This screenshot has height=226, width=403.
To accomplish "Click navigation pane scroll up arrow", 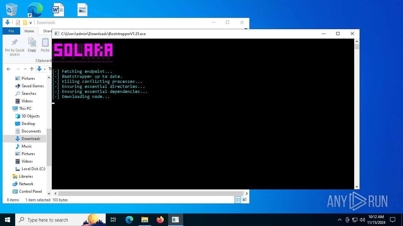I will tap(49, 78).
